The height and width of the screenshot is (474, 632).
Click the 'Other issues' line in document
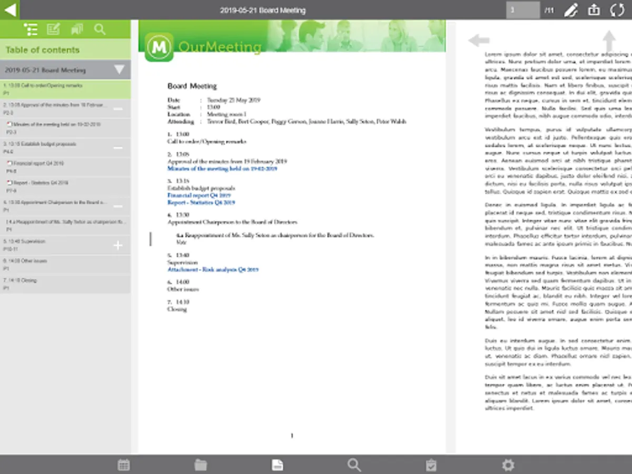tap(182, 289)
